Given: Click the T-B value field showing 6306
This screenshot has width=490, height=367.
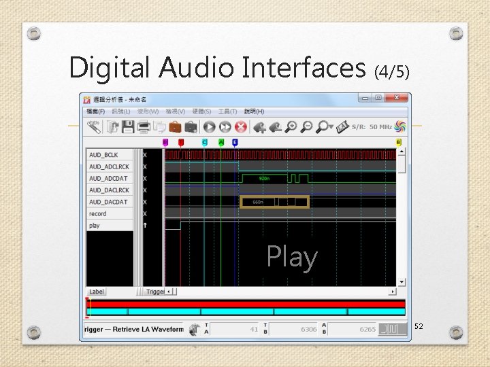Looking at the screenshot, I should (x=294, y=329).
